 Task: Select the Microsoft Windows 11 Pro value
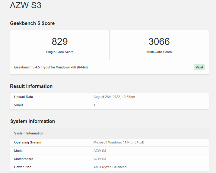119,142
